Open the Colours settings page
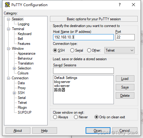The width and height of the screenshot is (143, 138). coord(23,73)
